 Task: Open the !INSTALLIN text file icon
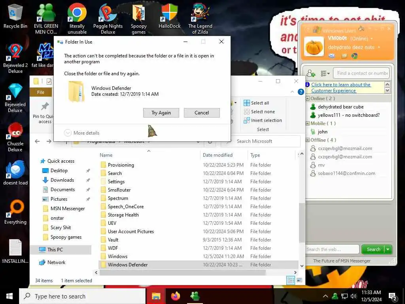pos(15,251)
